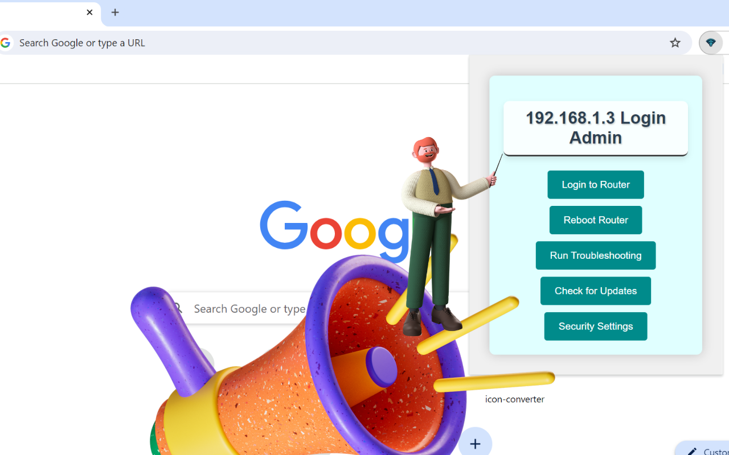Click the Google favicon in the address bar
Viewport: 729px width, 455px height.
point(5,43)
